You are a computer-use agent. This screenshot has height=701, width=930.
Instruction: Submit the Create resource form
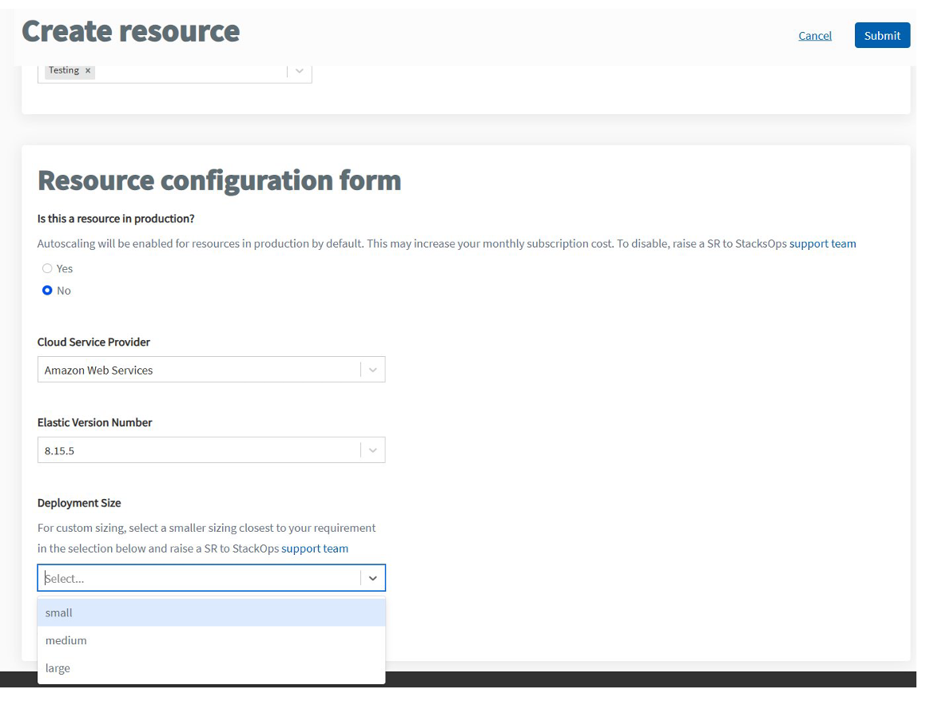(x=882, y=35)
